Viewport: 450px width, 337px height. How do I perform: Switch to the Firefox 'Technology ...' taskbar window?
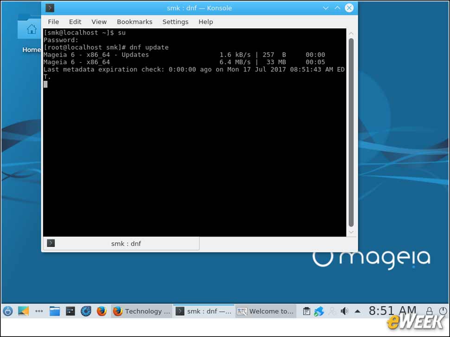(141, 311)
